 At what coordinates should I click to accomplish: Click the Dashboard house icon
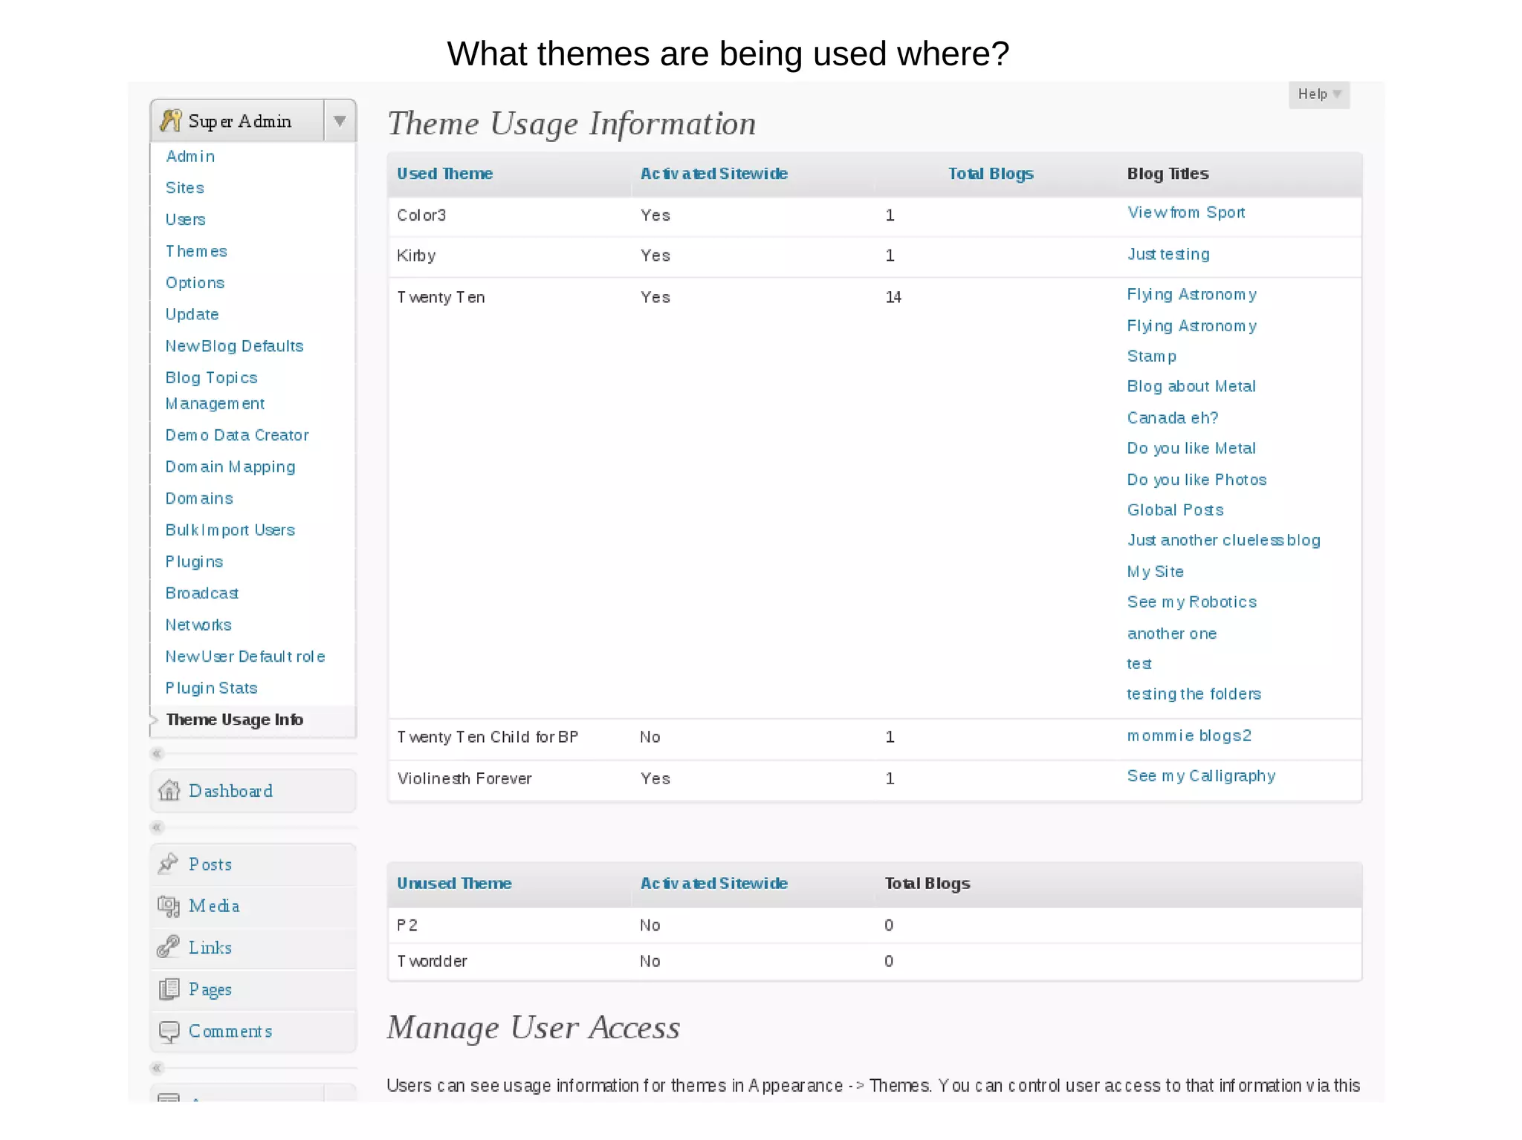tap(169, 791)
